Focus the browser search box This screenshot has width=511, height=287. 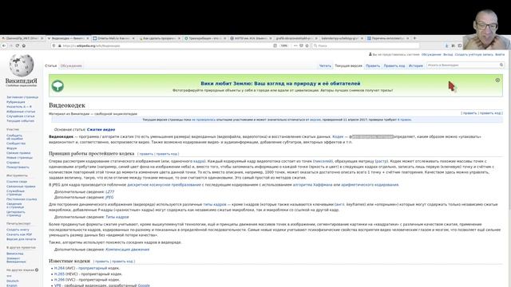pyautogui.click(x=365, y=46)
